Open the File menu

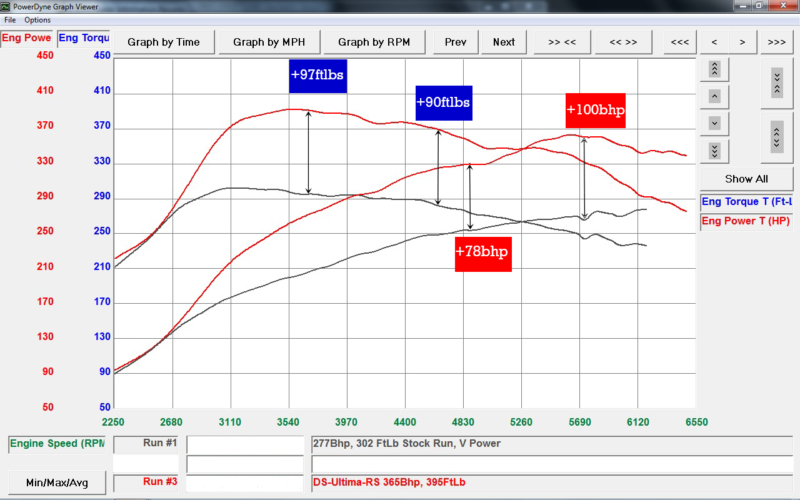10,20
